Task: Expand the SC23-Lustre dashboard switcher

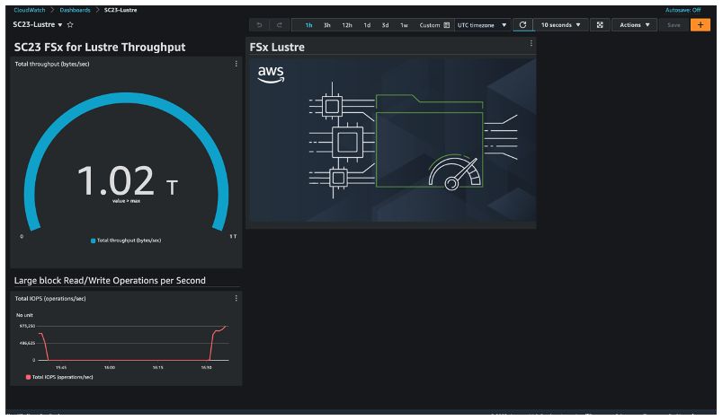Action: pos(60,25)
